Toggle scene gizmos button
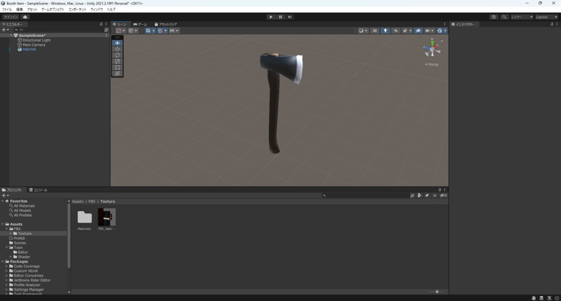The height and width of the screenshot is (301, 561). coord(440,31)
